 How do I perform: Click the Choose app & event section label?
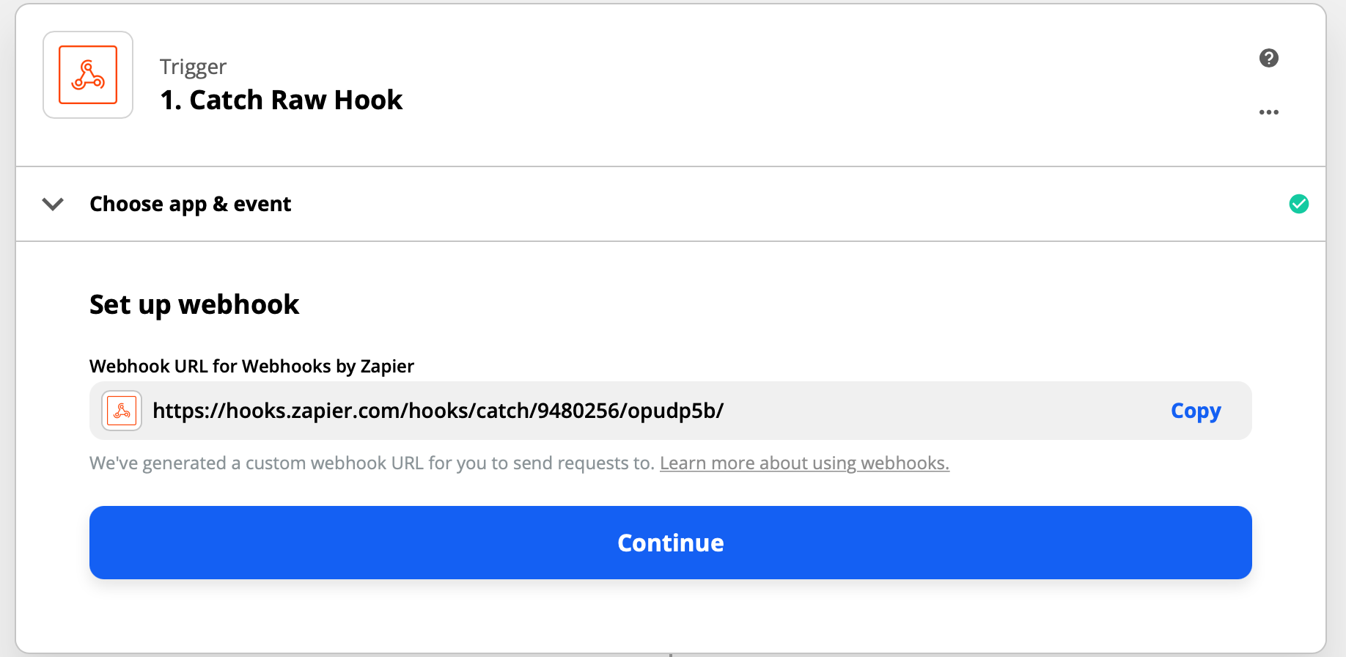pyautogui.click(x=191, y=204)
